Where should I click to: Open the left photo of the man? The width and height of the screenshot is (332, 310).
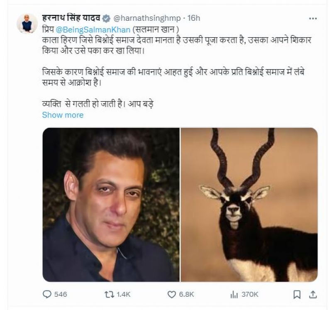pyautogui.click(x=111, y=205)
